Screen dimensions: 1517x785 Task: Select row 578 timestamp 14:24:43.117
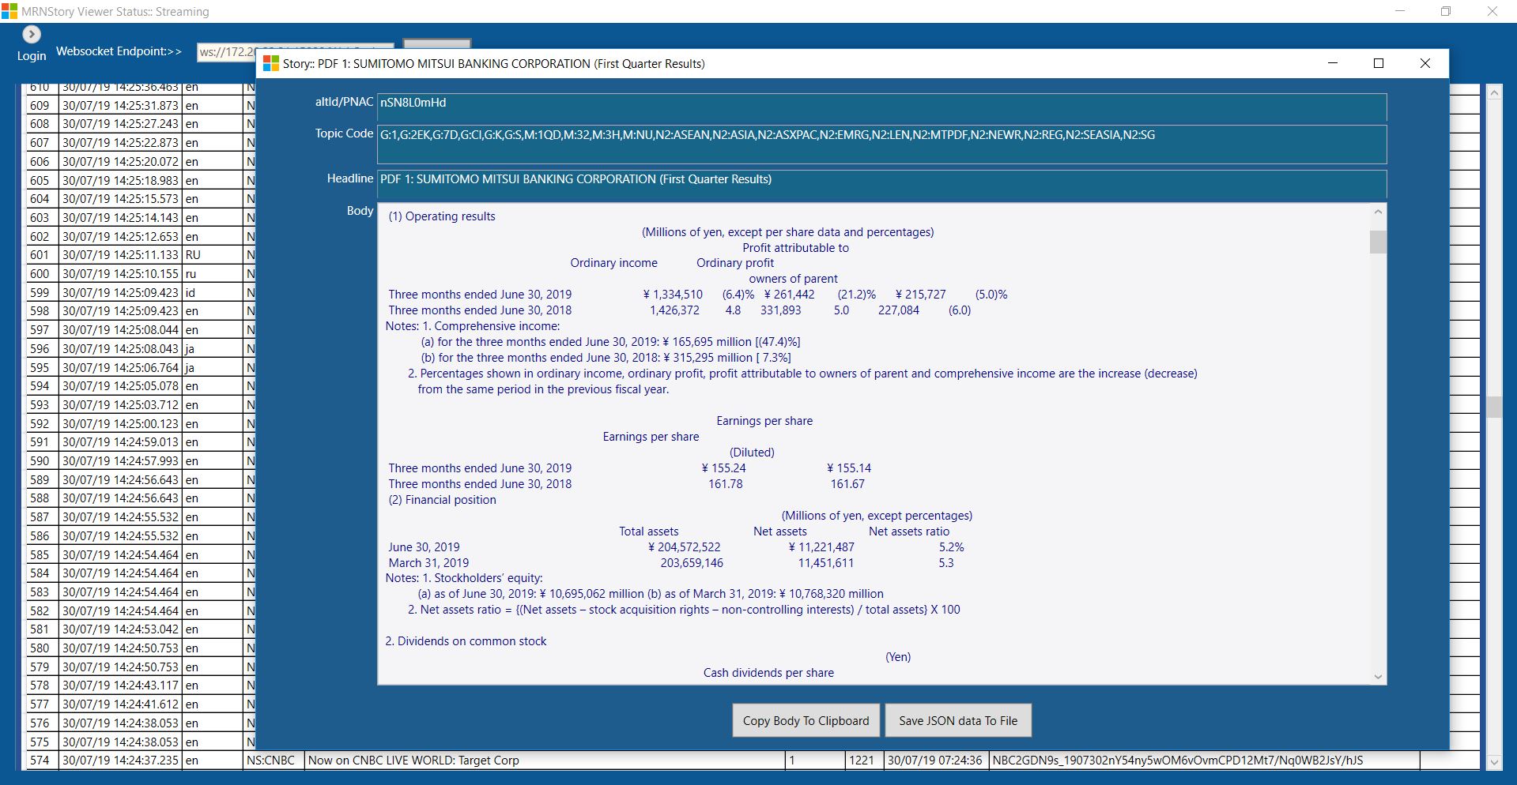(x=120, y=685)
